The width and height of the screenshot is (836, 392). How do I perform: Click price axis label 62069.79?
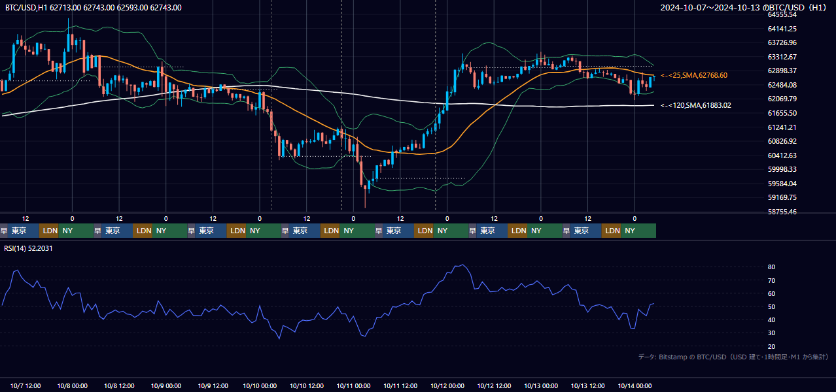tap(782, 99)
